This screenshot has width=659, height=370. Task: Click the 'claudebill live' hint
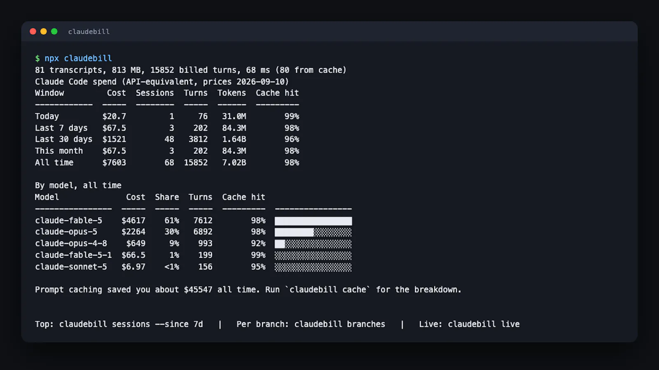tap(484, 325)
